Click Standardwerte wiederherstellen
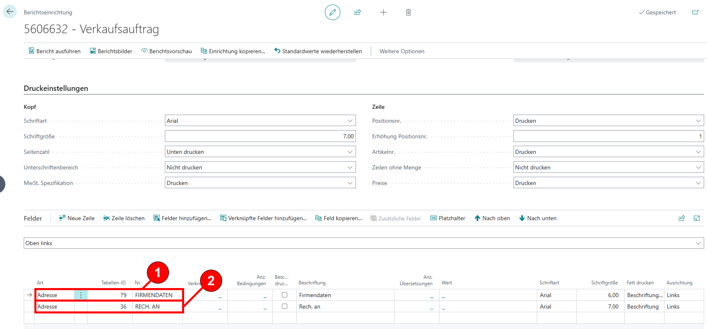707x329 pixels. tap(318, 51)
